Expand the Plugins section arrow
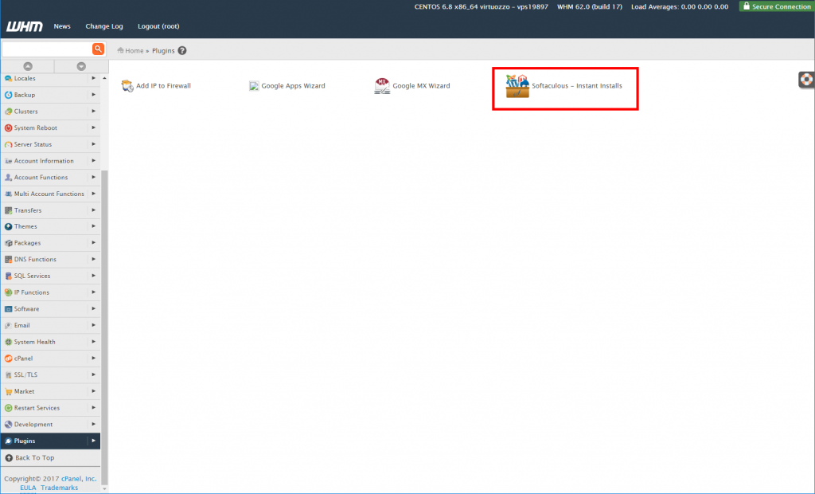This screenshot has width=815, height=494. tap(94, 441)
